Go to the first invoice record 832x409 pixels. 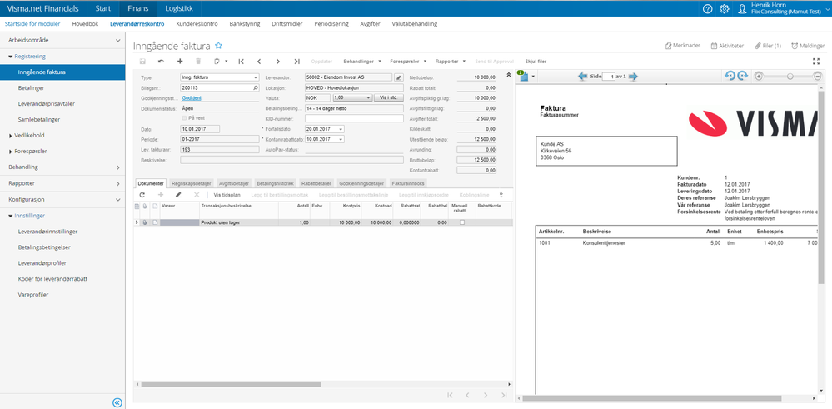[241, 62]
